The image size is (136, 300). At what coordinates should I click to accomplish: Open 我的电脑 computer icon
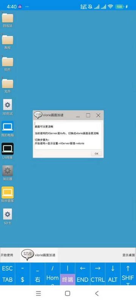[x=8, y=127]
